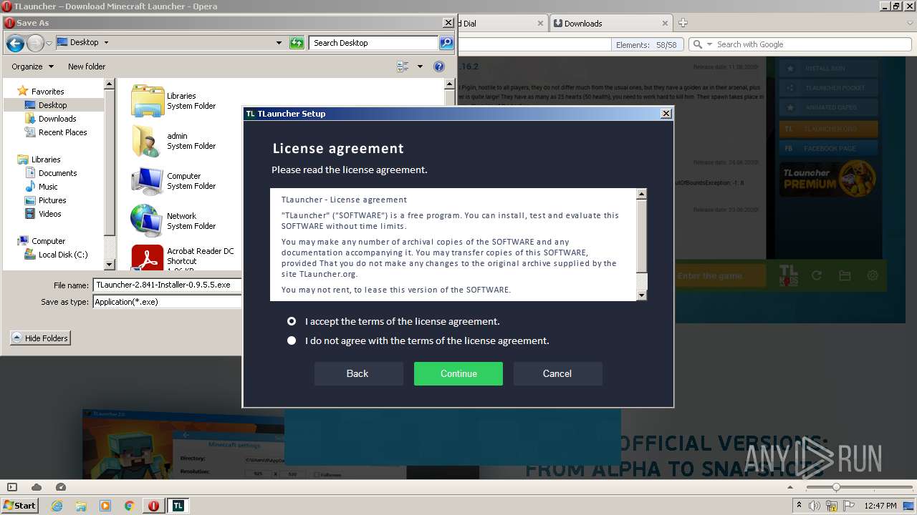
Task: Select 'I accept the terms' radio button
Action: coord(292,321)
